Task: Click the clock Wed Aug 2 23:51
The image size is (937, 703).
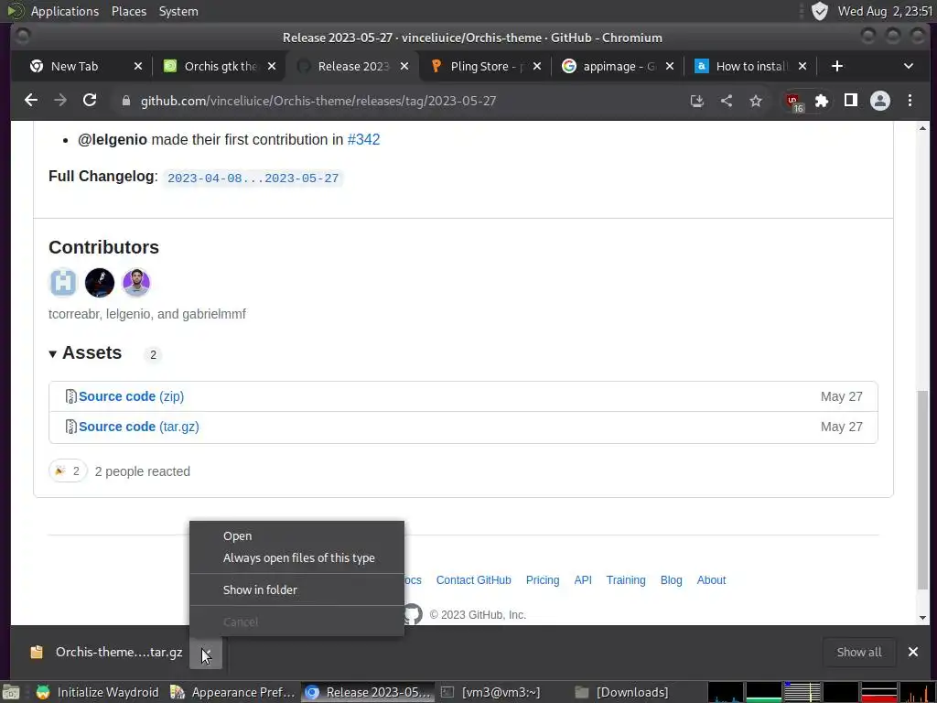Action: tap(886, 11)
